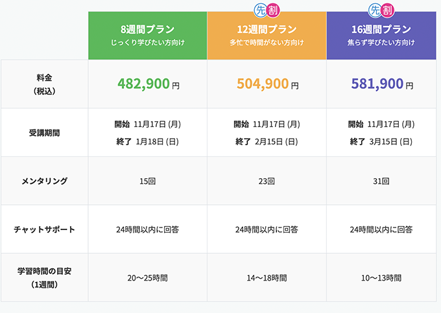Click the pink 割 badge above 16週間プラン
The width and height of the screenshot is (441, 313).
click(388, 10)
